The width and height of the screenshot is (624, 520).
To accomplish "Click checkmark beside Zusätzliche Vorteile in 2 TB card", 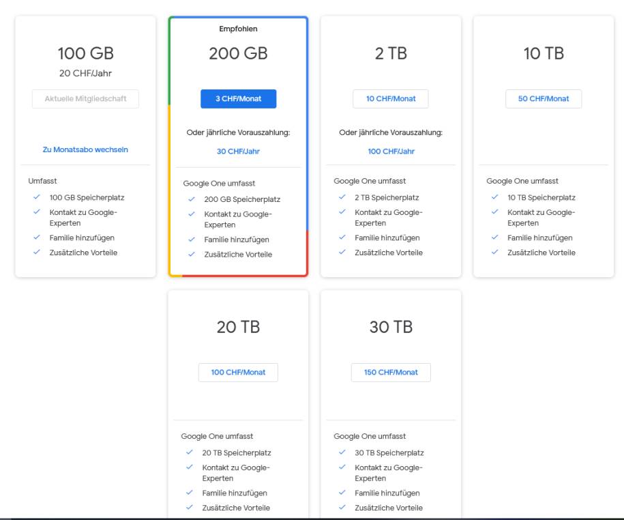I will 342,252.
